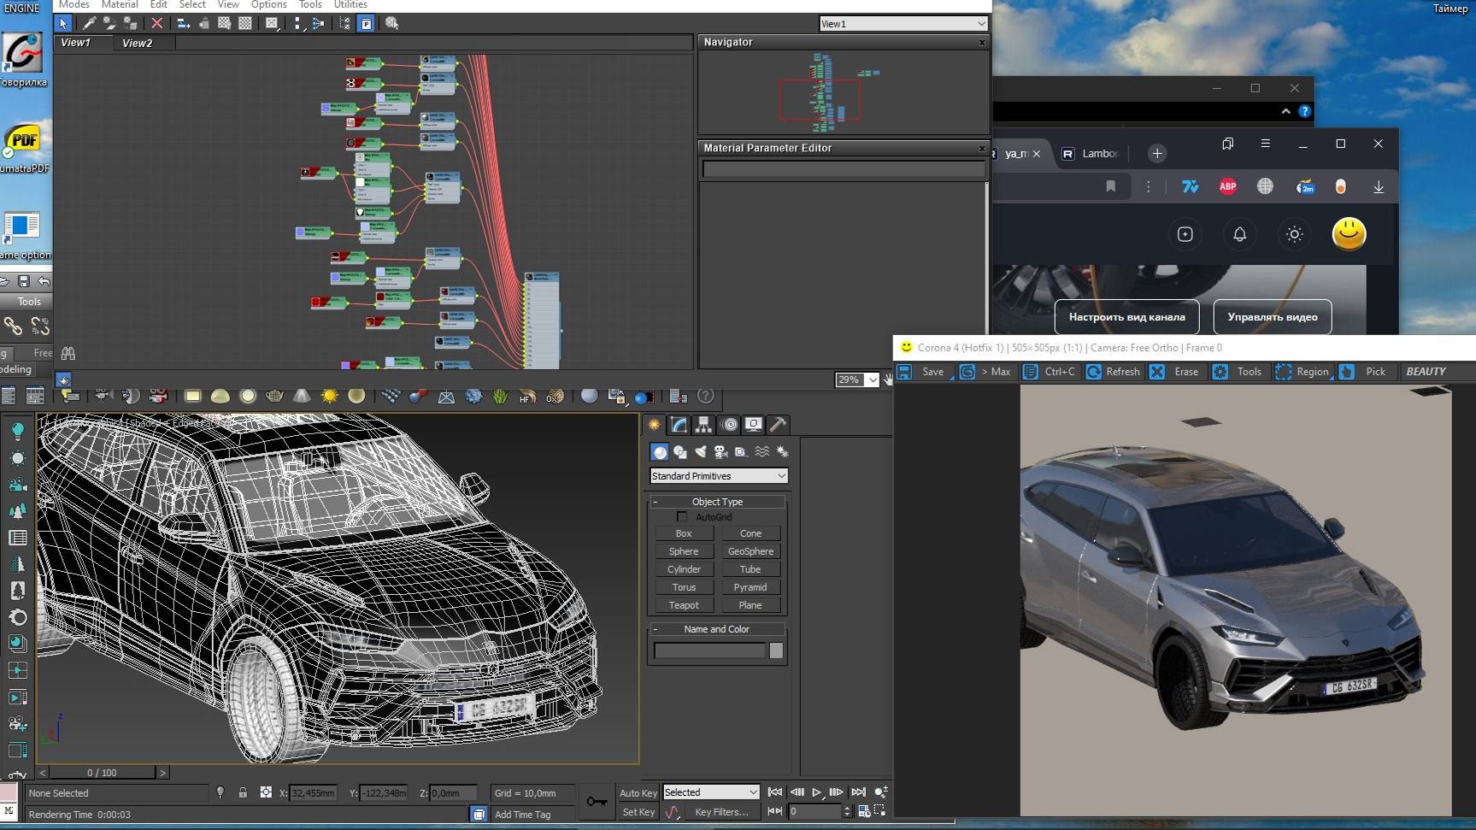
Task: Click the sun light toolbar icon
Action: 329,396
